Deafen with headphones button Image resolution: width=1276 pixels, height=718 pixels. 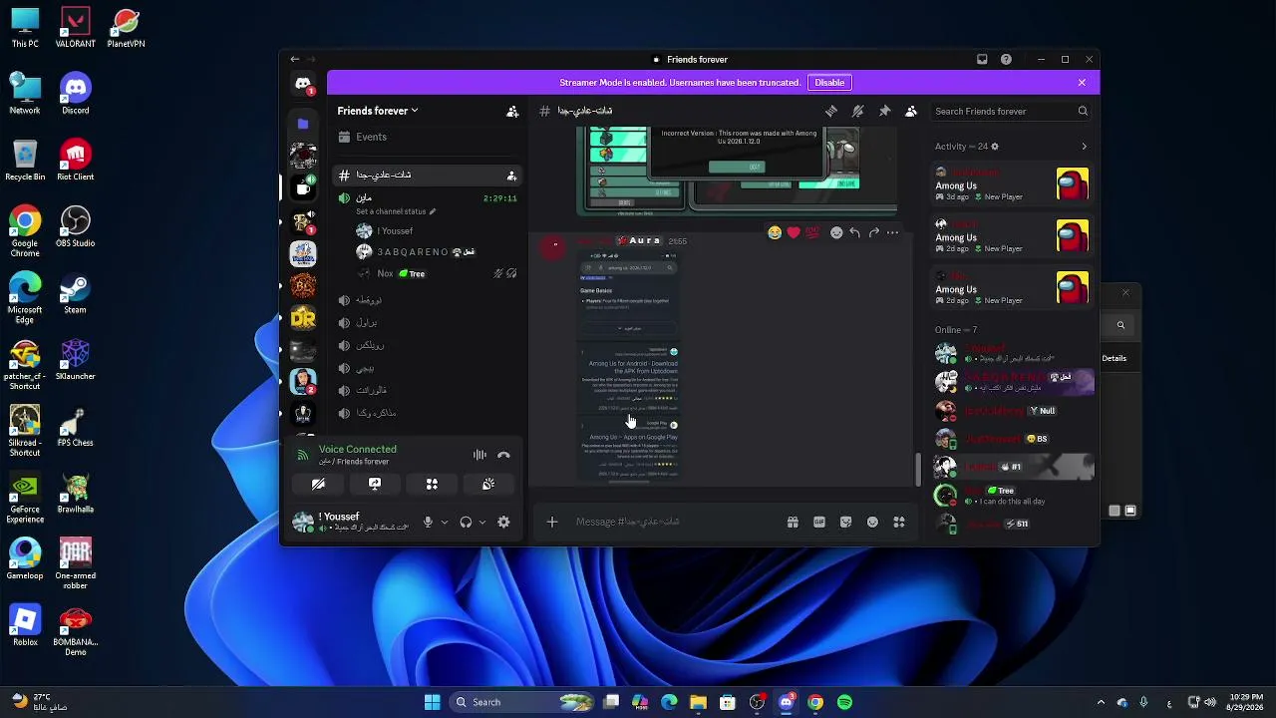[x=466, y=522]
